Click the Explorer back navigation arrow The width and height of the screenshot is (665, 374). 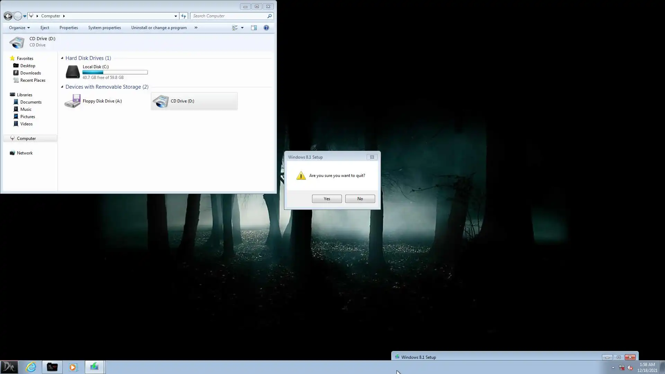pos(8,16)
